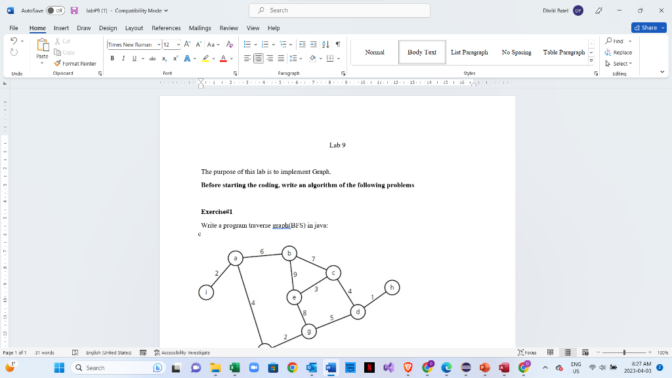The width and height of the screenshot is (672, 378).
Task: Center-align the paragraph text
Action: point(259,58)
